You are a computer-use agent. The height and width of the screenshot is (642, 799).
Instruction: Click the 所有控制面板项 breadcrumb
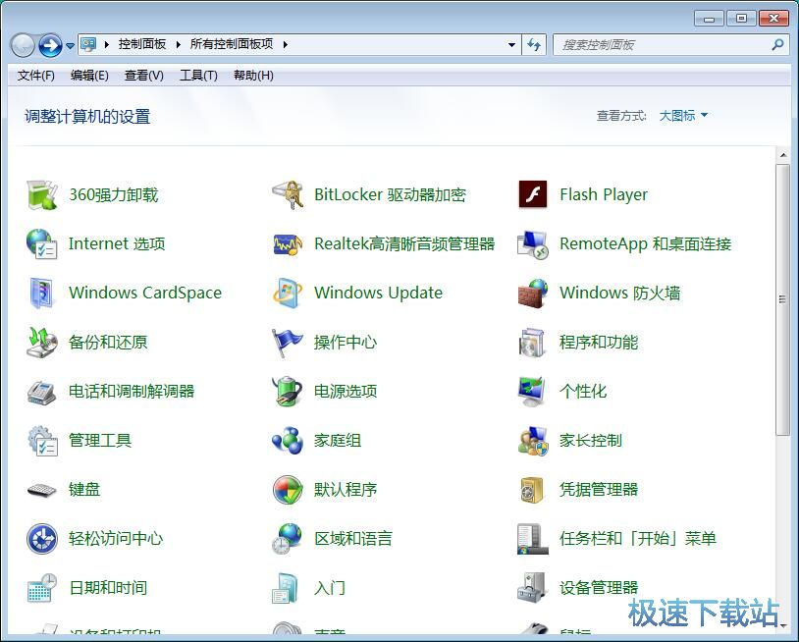click(232, 44)
